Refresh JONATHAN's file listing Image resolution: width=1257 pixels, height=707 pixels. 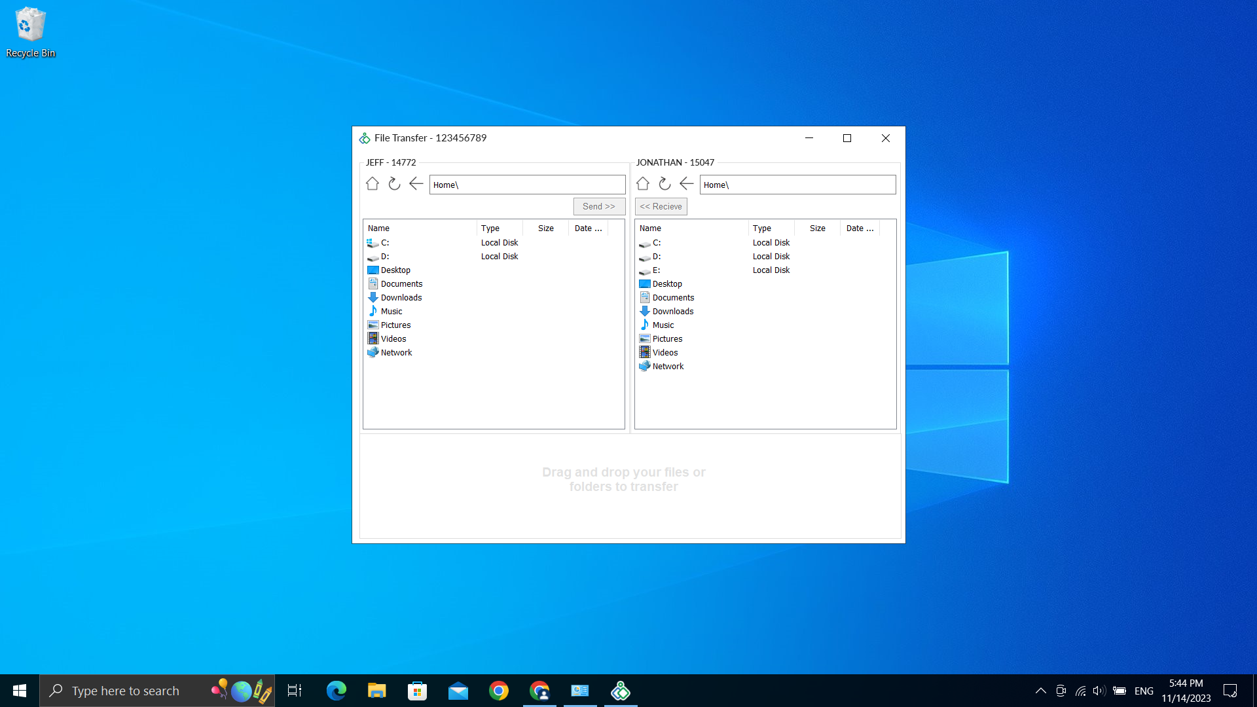click(665, 184)
